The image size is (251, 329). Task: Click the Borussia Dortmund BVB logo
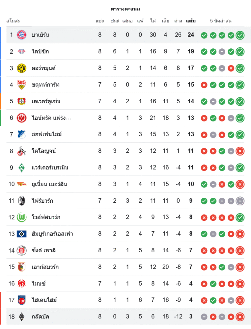pos(21,68)
